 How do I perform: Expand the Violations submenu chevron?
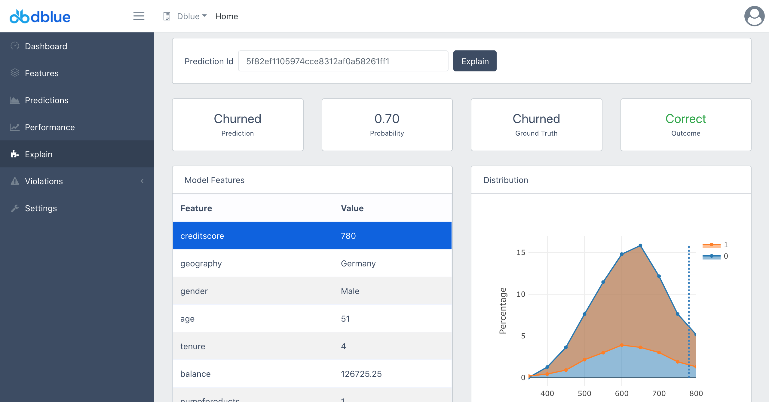click(x=142, y=181)
